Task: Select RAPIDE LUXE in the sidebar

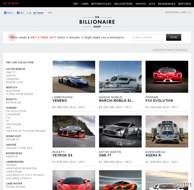Action: 15,82
